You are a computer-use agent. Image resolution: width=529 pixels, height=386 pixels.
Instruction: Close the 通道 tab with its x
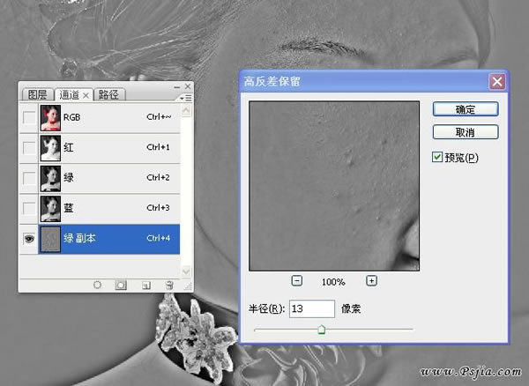coord(86,96)
